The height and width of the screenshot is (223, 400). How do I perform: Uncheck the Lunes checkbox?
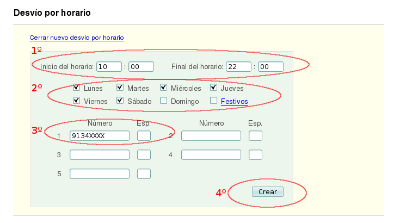(x=77, y=88)
